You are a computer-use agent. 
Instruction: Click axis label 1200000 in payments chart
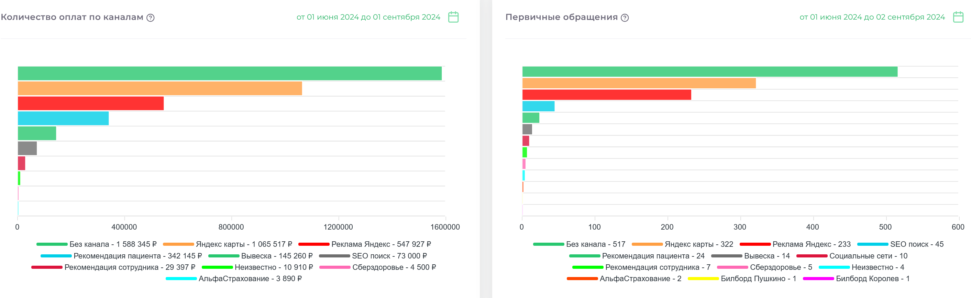click(x=338, y=227)
